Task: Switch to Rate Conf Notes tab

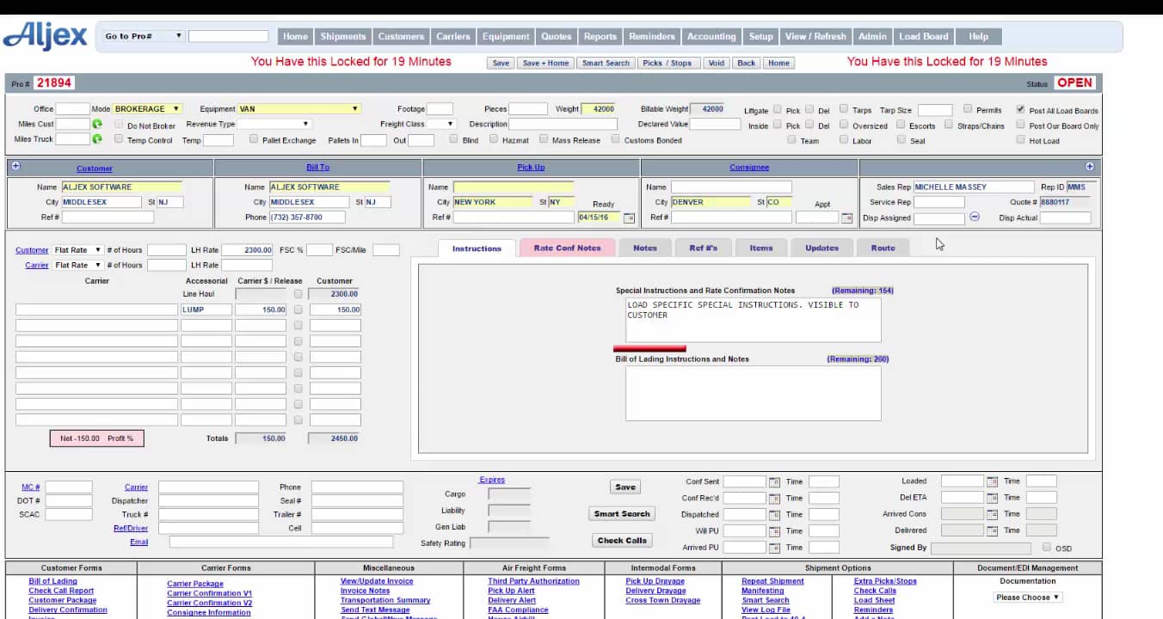Action: [x=567, y=248]
